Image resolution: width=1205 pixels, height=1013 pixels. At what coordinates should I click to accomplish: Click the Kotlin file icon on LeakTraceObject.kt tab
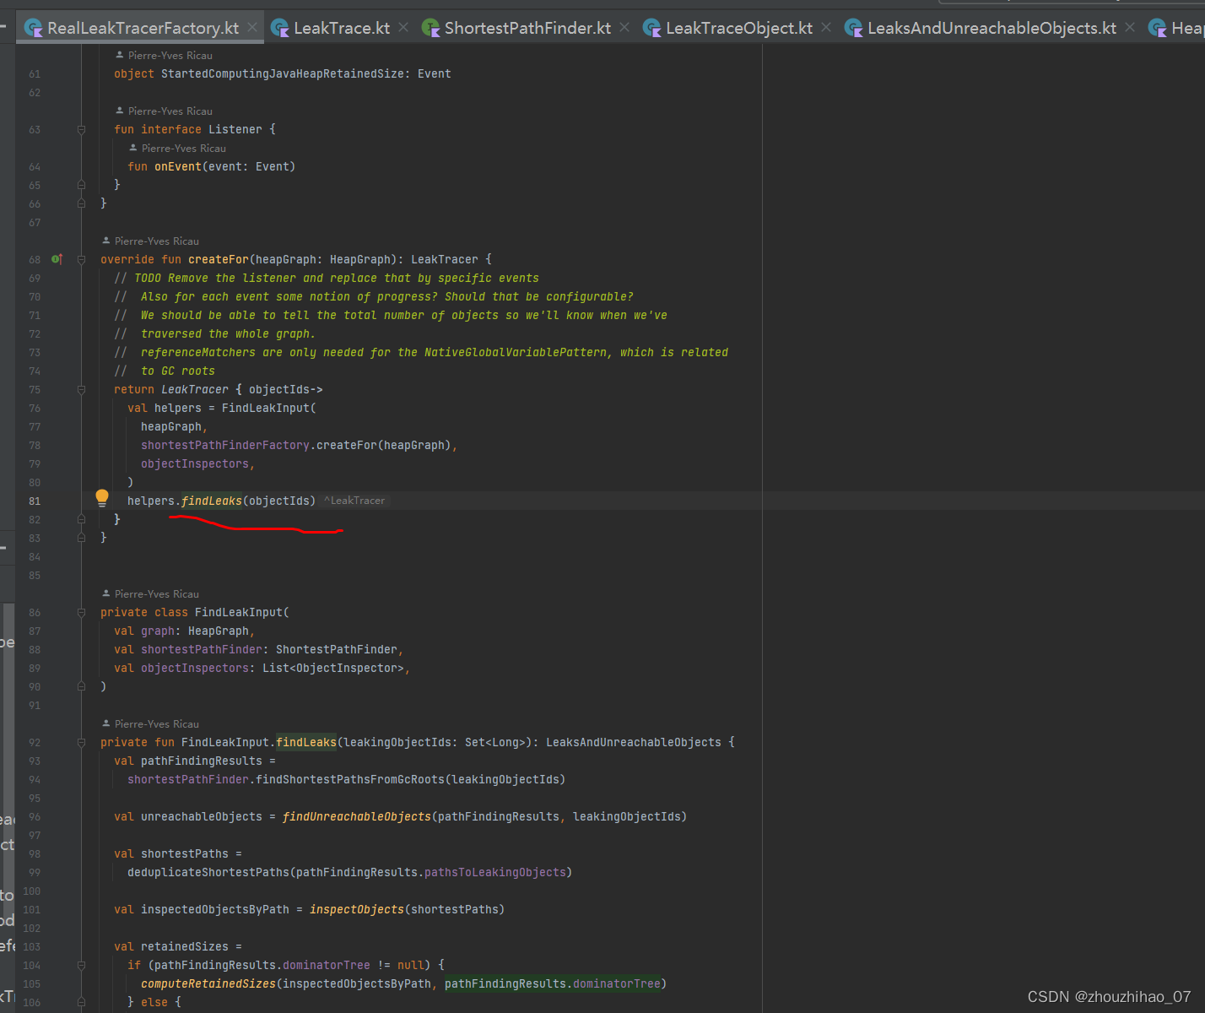click(x=652, y=29)
